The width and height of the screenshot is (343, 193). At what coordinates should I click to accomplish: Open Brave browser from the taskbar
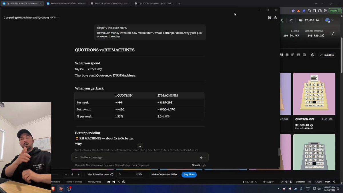pyautogui.click(x=53, y=189)
